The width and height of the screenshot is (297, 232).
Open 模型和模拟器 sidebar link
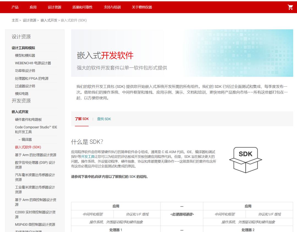[25, 56]
